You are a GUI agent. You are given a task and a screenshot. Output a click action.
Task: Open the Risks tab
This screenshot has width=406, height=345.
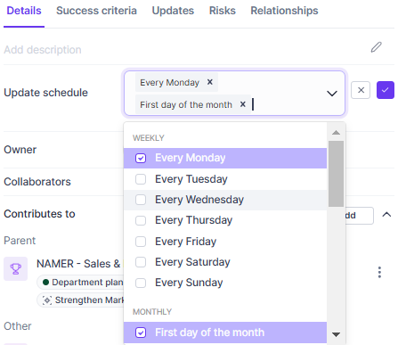click(x=223, y=11)
